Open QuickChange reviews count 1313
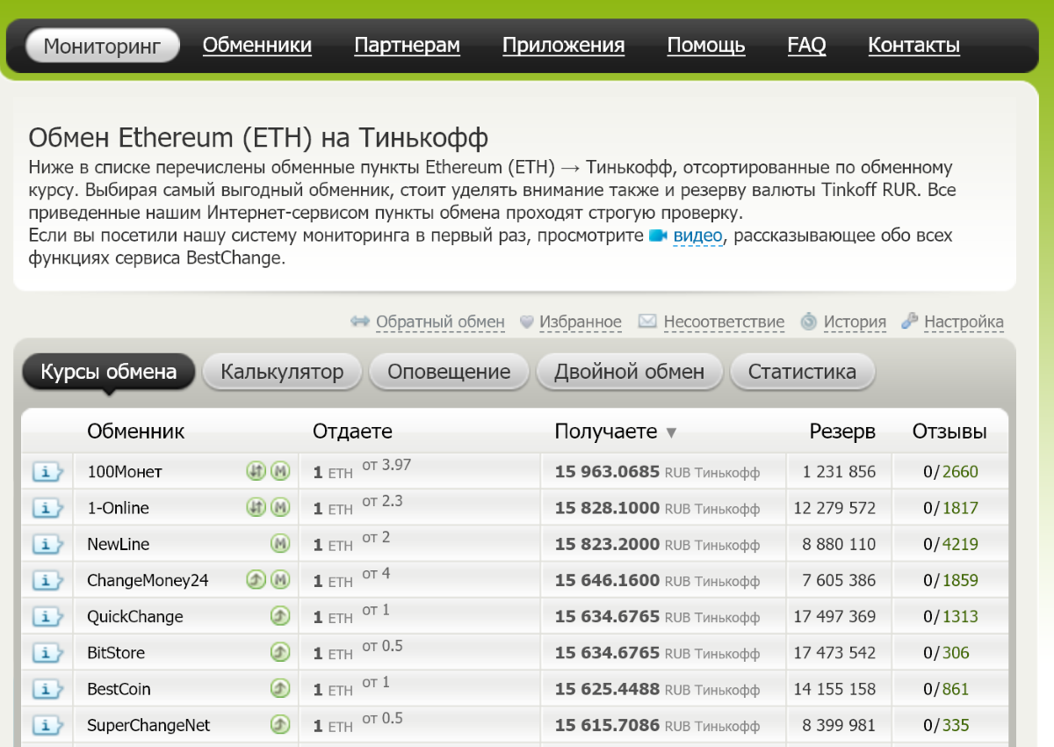 [x=960, y=617]
